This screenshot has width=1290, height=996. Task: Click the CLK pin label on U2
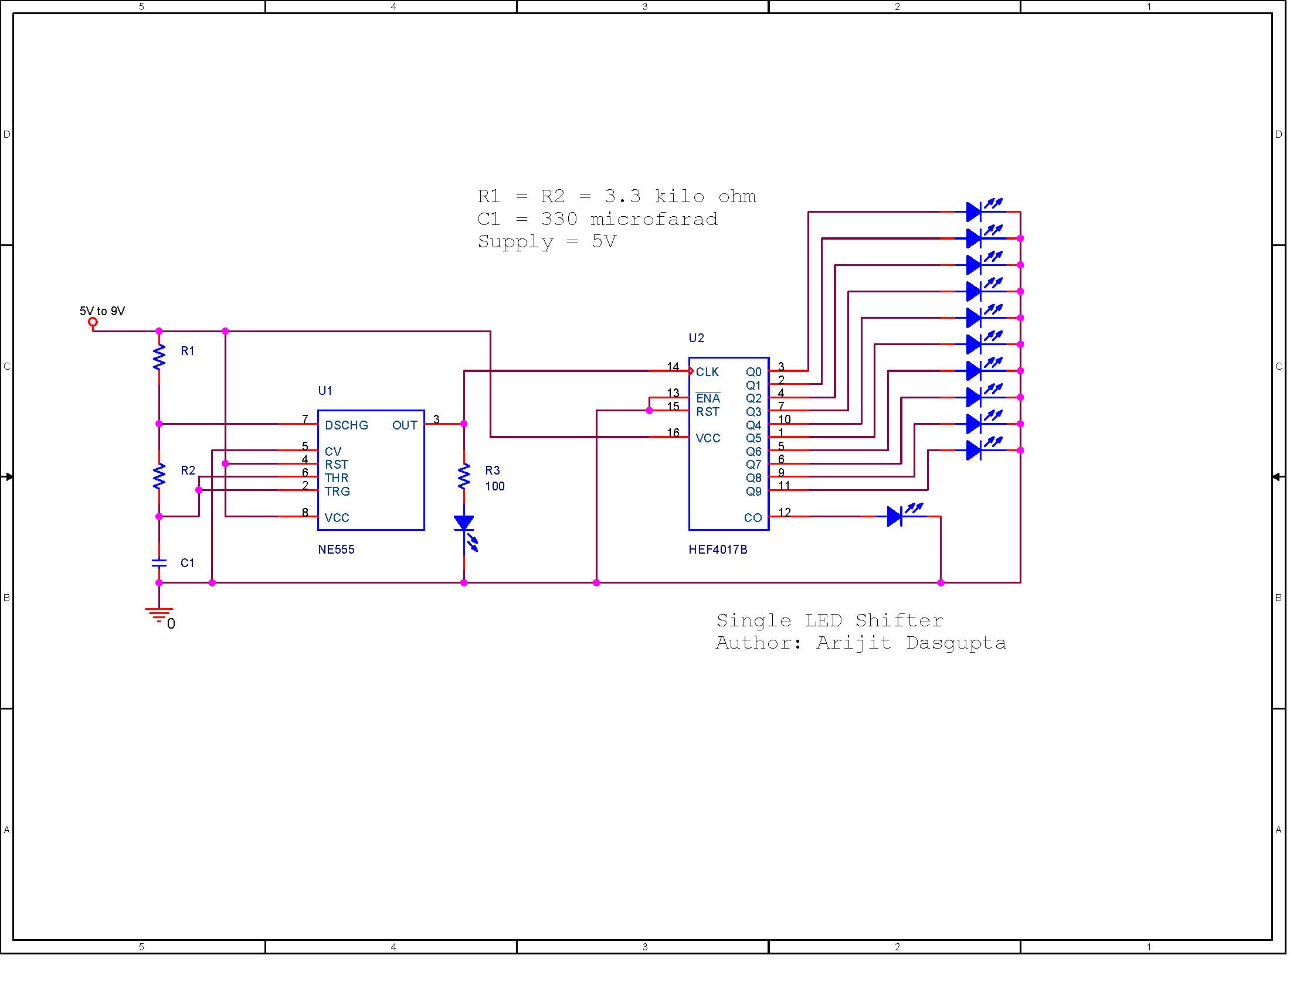[709, 373]
